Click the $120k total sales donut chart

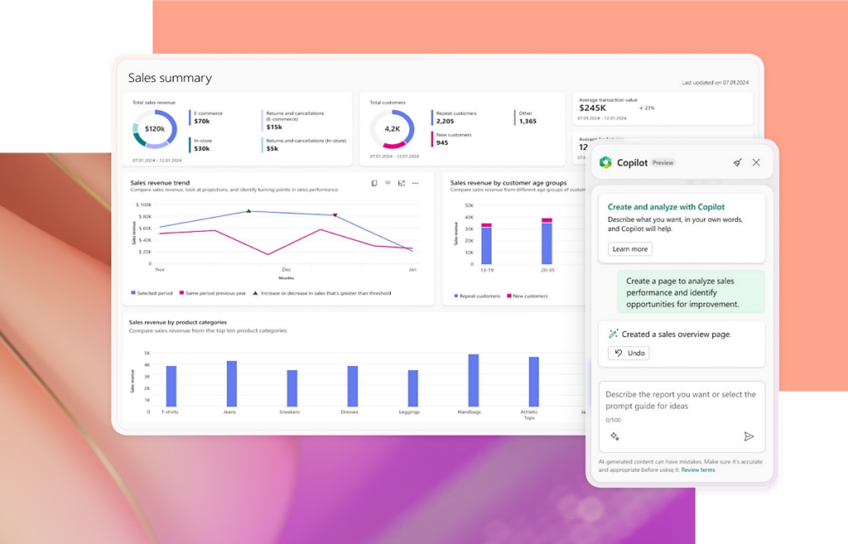tap(155, 129)
